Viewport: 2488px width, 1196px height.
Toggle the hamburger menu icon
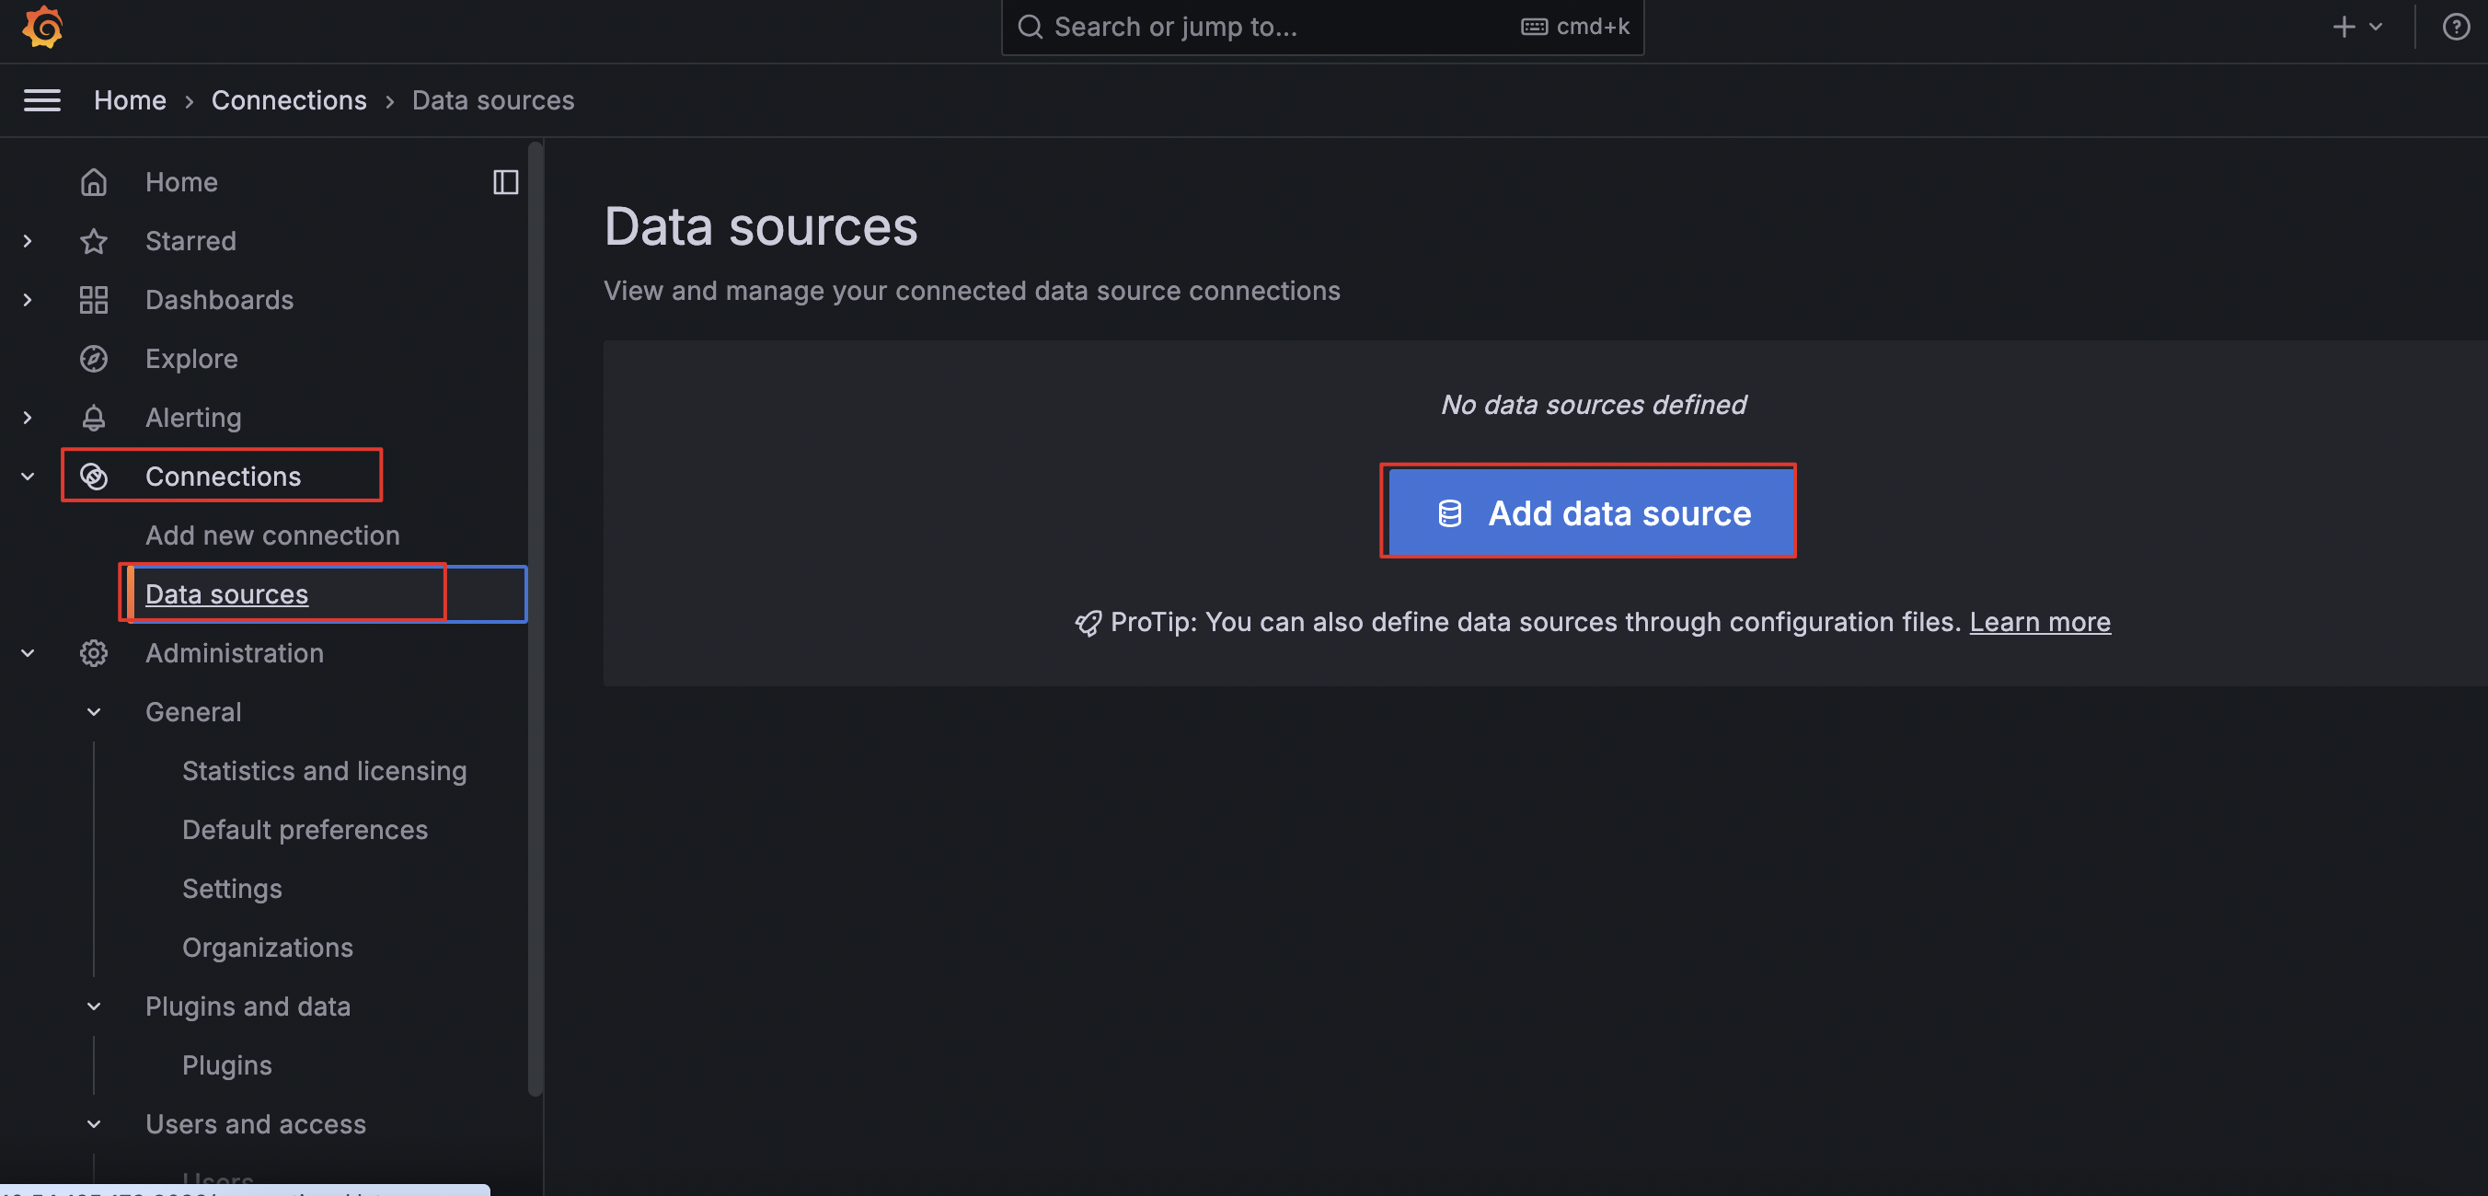tap(41, 100)
